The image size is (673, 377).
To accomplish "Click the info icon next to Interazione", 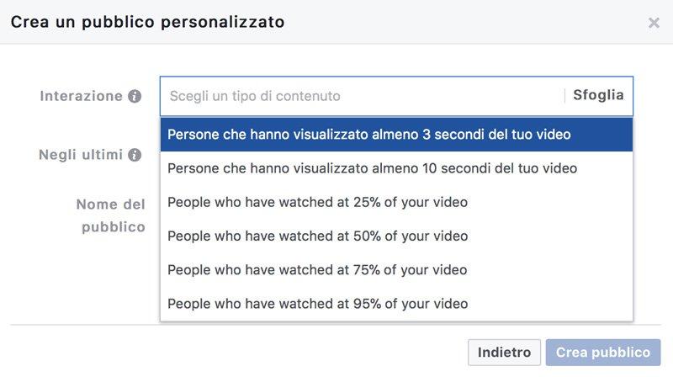I will pyautogui.click(x=135, y=96).
